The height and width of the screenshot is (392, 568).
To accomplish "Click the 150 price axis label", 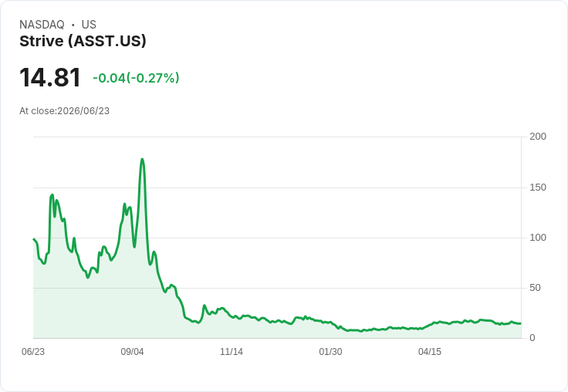I will click(538, 188).
